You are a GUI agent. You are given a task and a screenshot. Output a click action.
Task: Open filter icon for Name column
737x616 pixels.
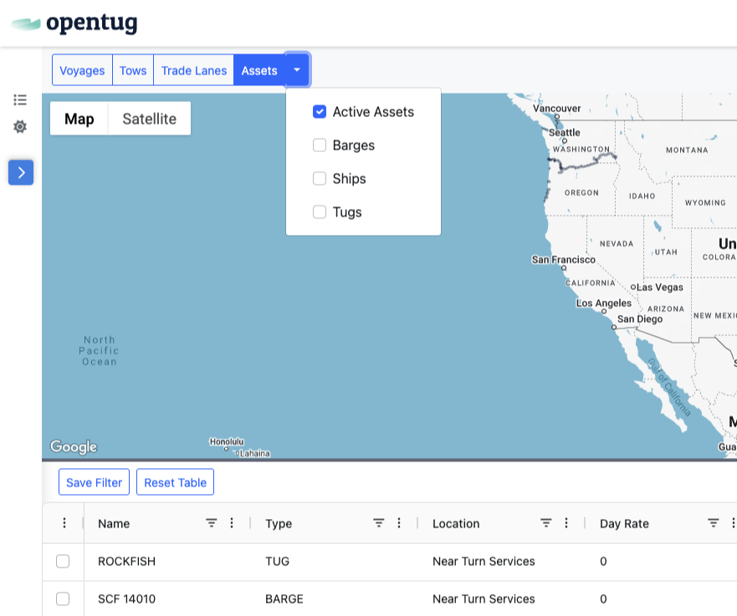[x=212, y=523]
